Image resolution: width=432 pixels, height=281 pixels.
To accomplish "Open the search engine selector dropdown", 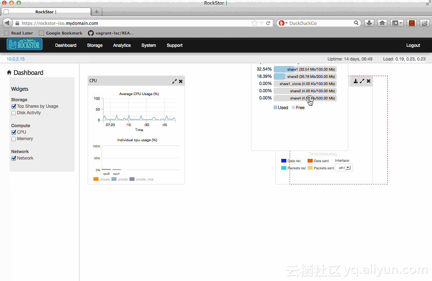I will point(283,23).
